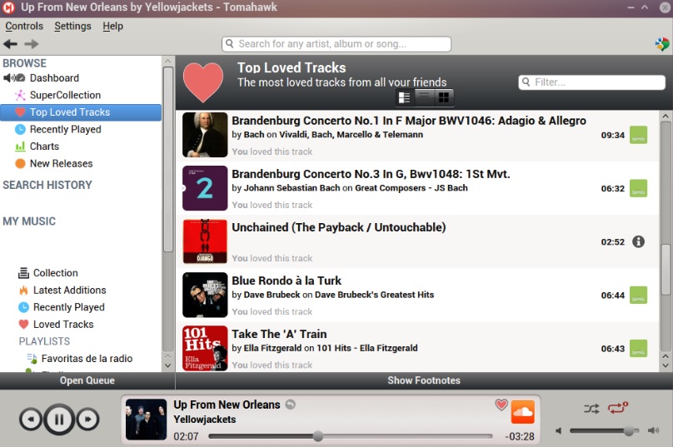Open Ella Fitzgerald artist link

coord(272,348)
